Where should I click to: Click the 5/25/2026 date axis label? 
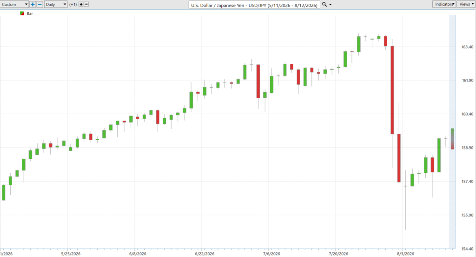pos(71,254)
